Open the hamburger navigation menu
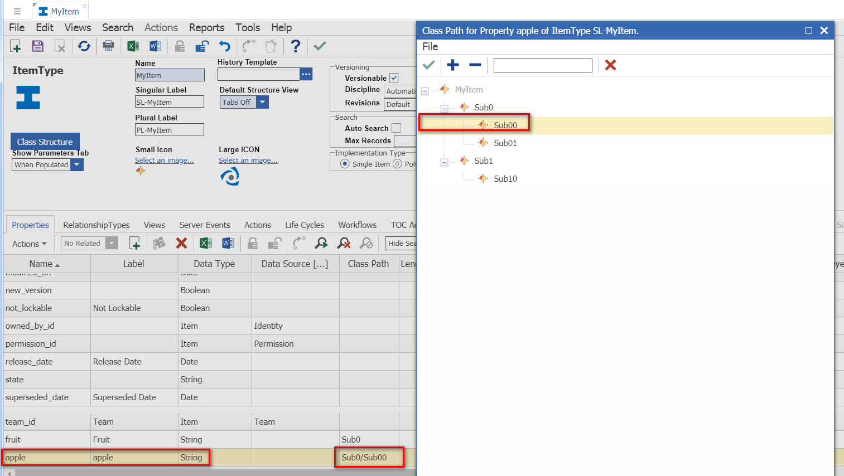This screenshot has height=476, width=844. (17, 11)
